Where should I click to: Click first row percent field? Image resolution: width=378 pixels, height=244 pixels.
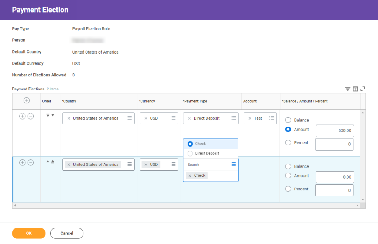tap(334, 144)
